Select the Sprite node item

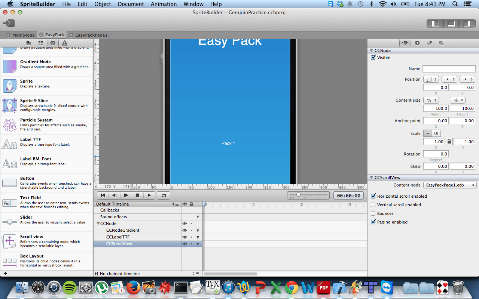(46, 86)
